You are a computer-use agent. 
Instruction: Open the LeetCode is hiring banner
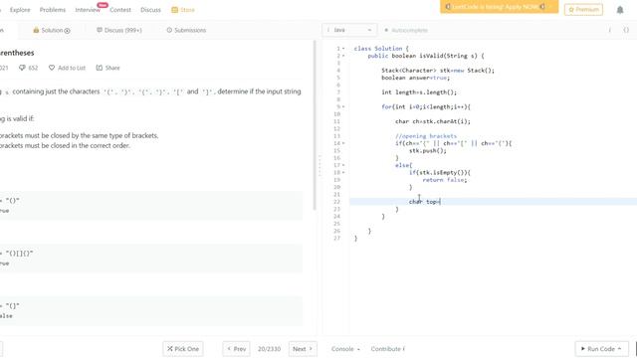(499, 7)
